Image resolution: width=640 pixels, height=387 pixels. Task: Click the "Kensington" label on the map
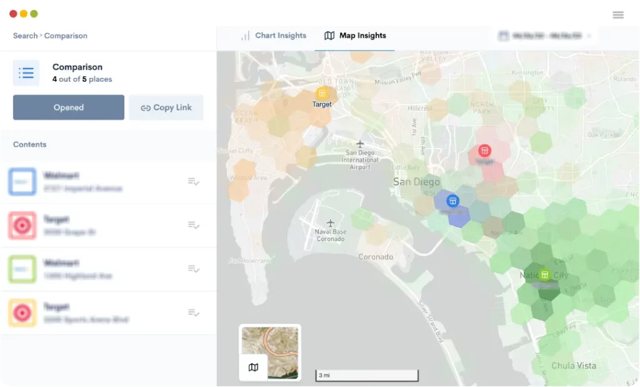tap(527, 72)
